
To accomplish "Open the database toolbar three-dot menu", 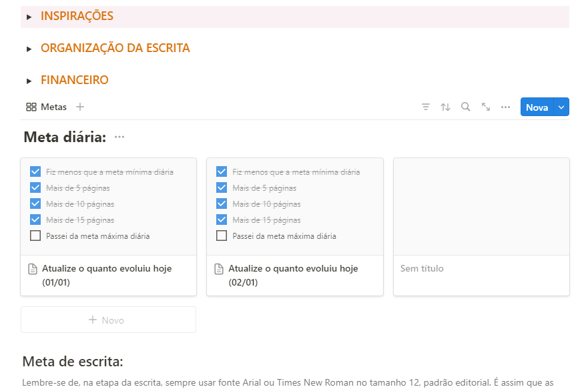I will (x=505, y=107).
